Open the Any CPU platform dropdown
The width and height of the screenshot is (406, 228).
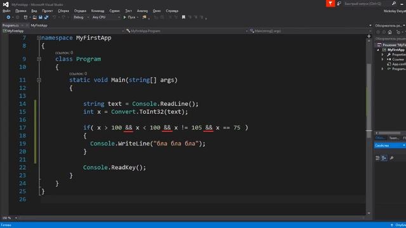pos(106,17)
